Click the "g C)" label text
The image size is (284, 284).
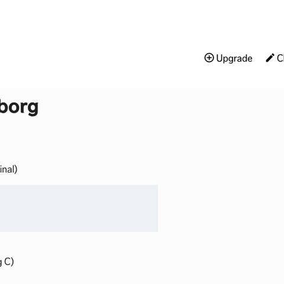click(x=7, y=262)
